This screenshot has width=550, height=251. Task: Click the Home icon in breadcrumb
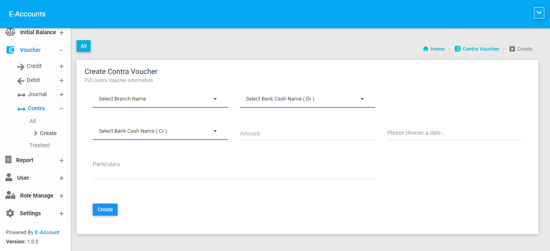(x=425, y=49)
